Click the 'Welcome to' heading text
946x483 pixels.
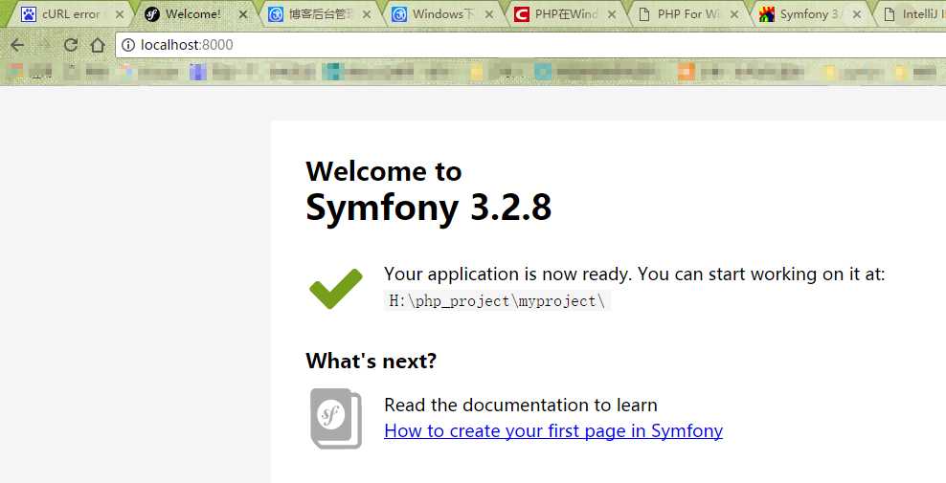click(x=384, y=171)
